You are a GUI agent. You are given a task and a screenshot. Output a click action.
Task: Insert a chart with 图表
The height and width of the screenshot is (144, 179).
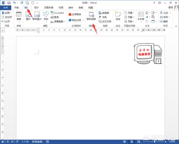[x=55, y=17]
